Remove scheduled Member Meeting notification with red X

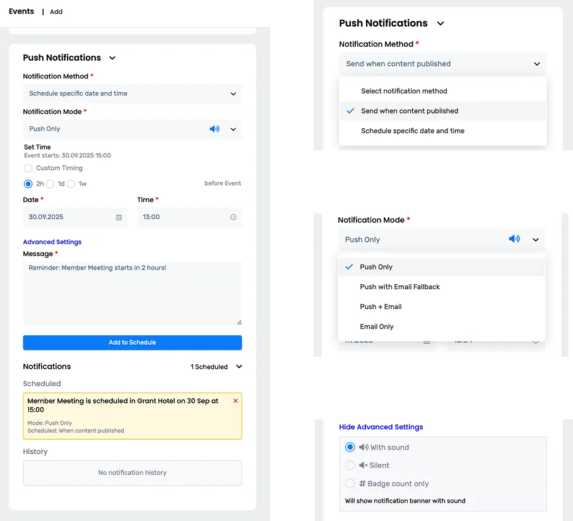(235, 401)
